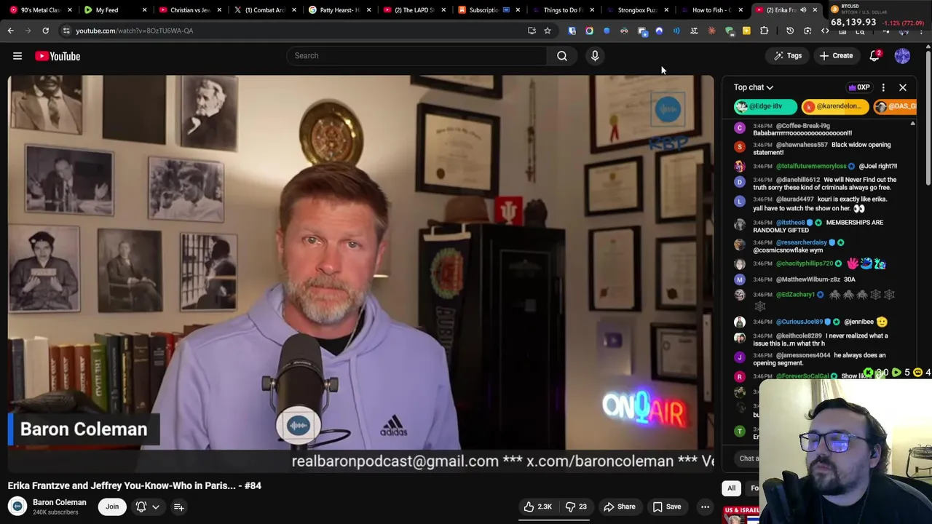This screenshot has height=524, width=932.
Task: Open the Create menu
Action: click(x=836, y=56)
